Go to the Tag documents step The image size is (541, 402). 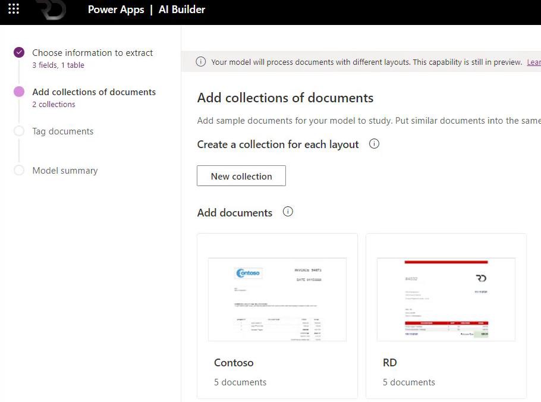63,131
